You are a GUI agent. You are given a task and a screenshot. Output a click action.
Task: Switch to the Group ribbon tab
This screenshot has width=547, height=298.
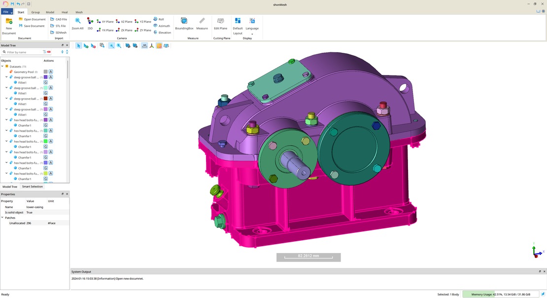click(x=35, y=12)
